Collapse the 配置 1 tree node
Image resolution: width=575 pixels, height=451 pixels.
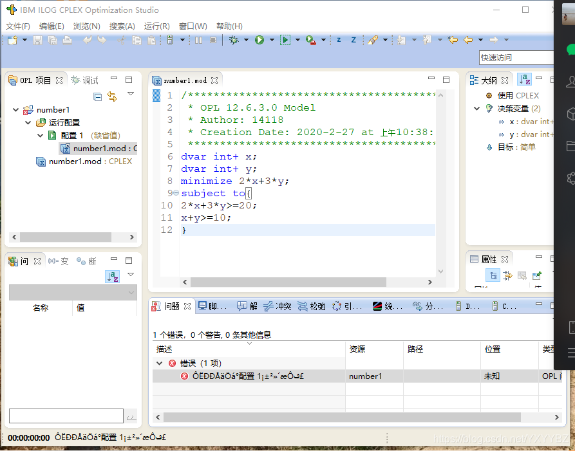point(41,136)
